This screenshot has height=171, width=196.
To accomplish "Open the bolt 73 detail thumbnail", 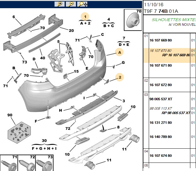I will [x=44, y=163].
